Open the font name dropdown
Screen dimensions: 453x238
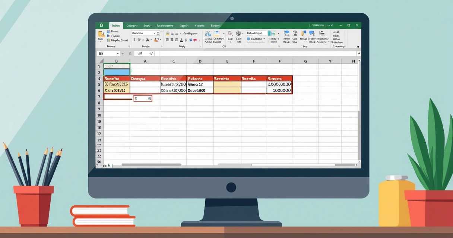click(154, 33)
